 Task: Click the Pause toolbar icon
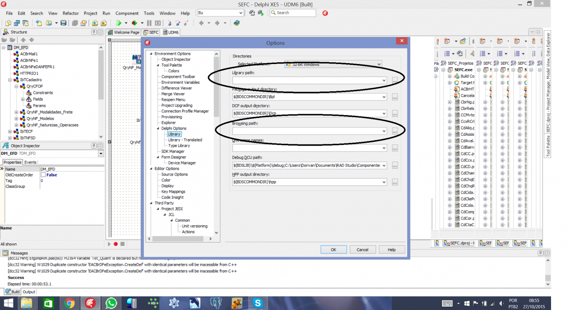[149, 23]
